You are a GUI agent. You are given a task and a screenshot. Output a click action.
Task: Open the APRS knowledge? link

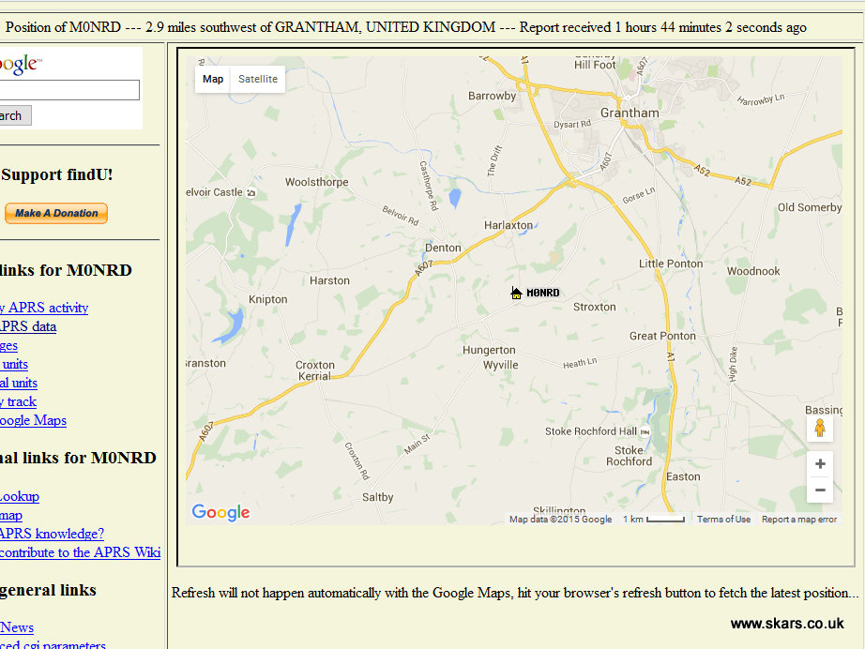52,534
